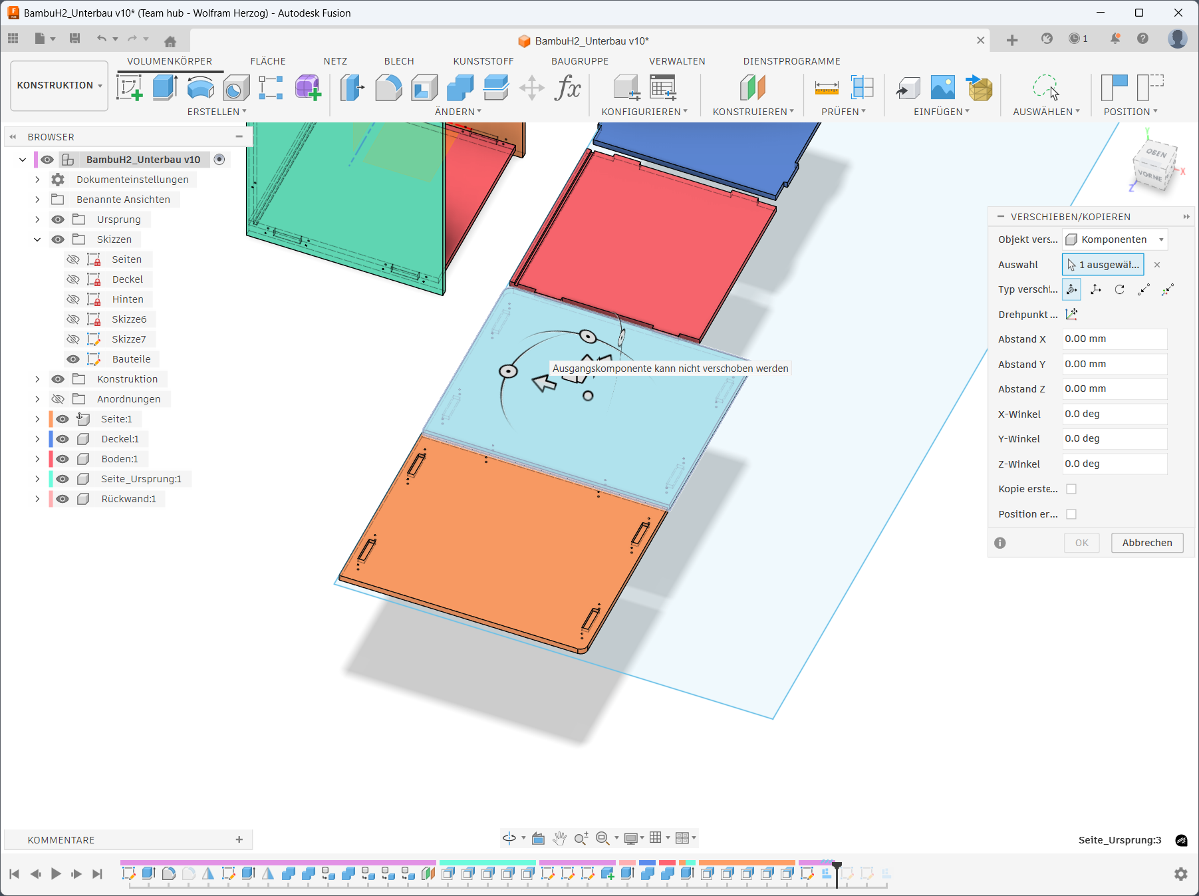Screen dimensions: 1199x896
Task: Click the Abstand X input field
Action: click(1114, 339)
